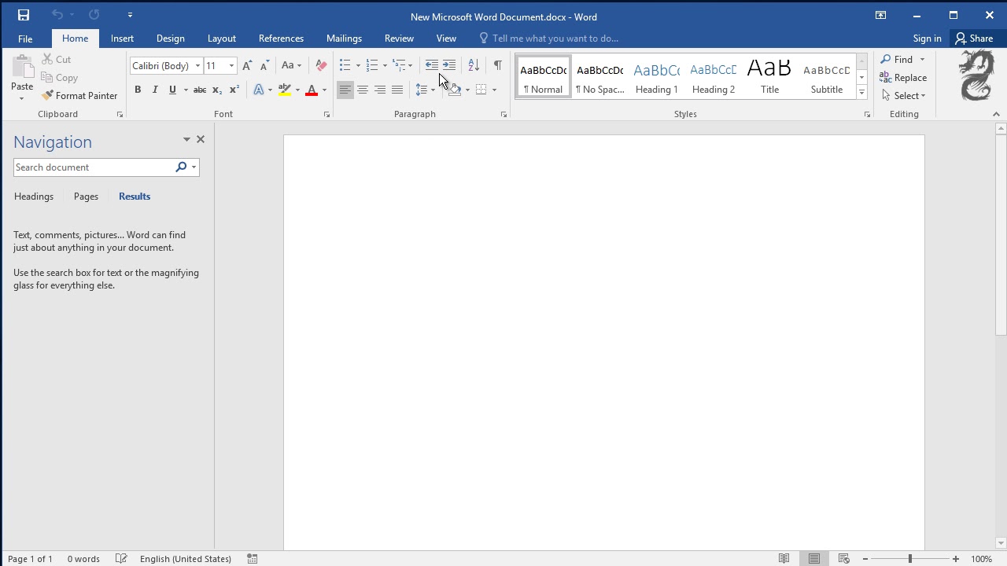The image size is (1007, 566).
Task: Click the Numbering list icon
Action: tap(372, 65)
